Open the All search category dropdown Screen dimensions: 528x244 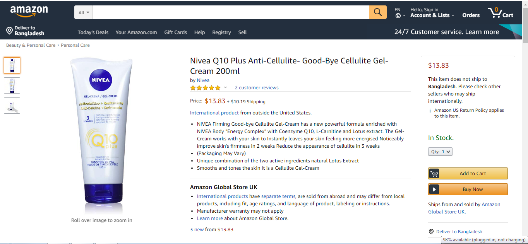pos(84,12)
